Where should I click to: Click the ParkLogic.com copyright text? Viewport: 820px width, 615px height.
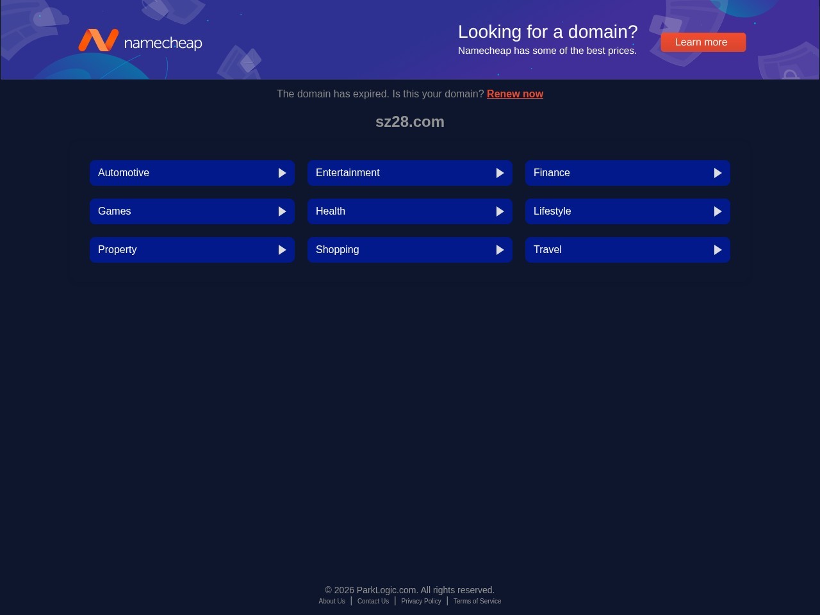410,590
